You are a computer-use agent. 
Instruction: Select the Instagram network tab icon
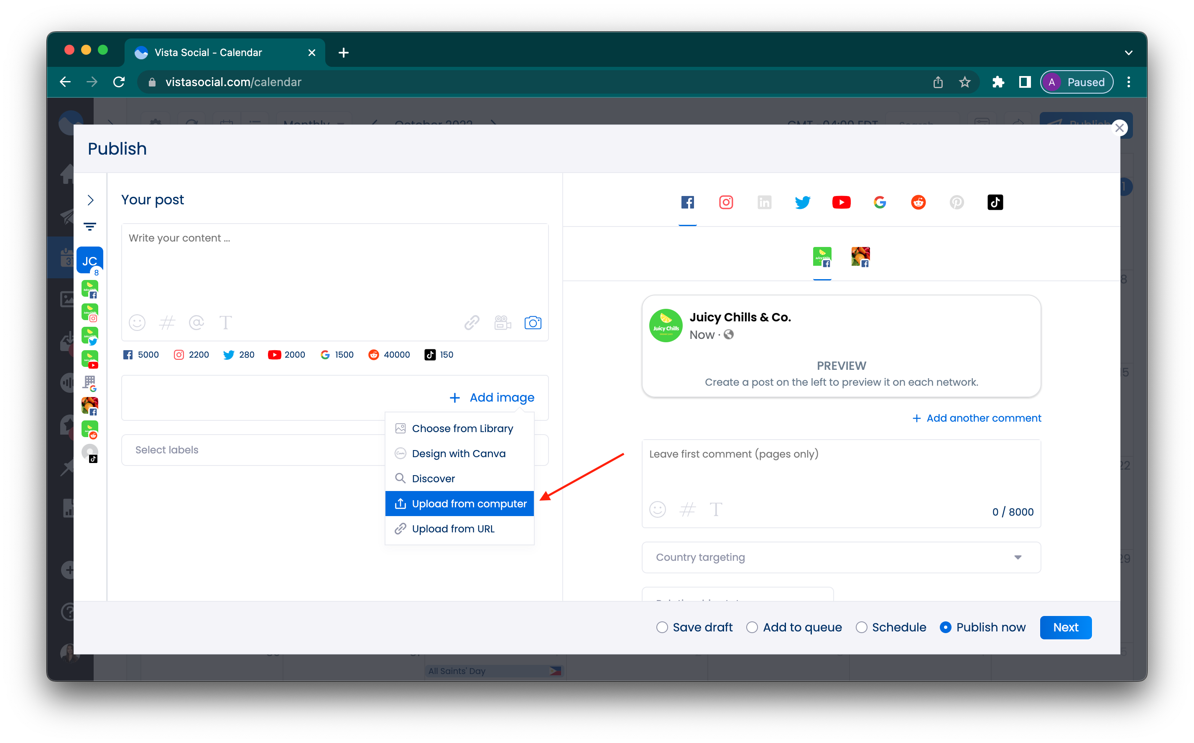click(726, 202)
